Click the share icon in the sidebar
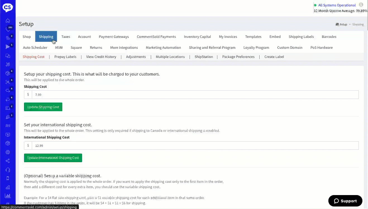The width and height of the screenshot is (368, 209). 8,161
